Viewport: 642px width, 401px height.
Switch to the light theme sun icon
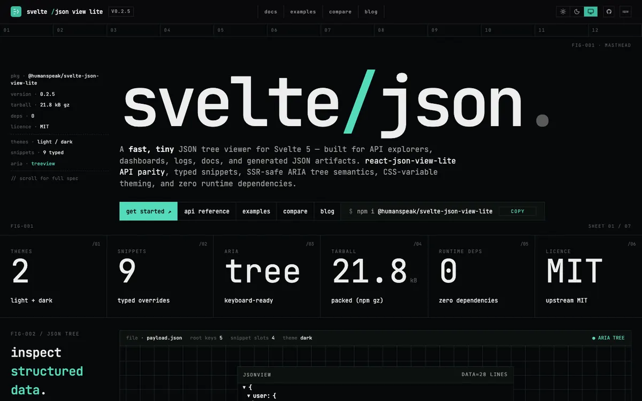[x=563, y=11]
